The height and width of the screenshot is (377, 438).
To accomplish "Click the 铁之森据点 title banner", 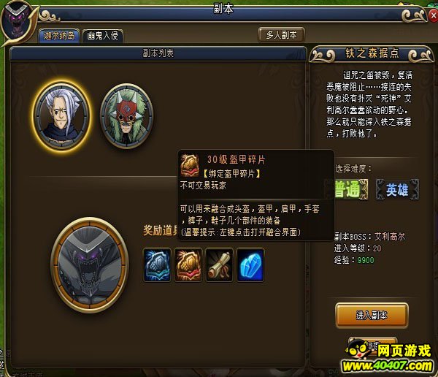I will pos(372,53).
